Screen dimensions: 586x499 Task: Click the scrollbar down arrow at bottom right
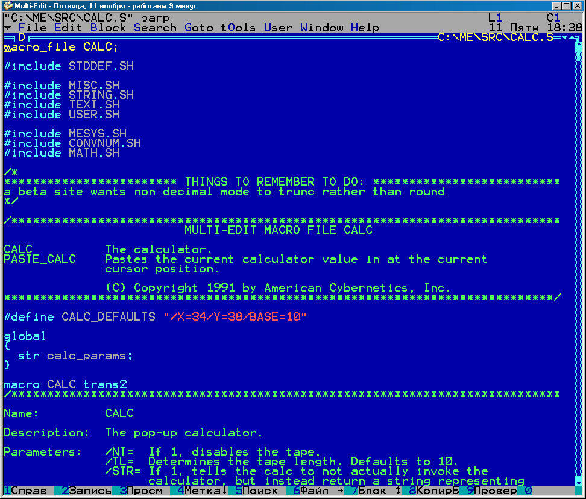point(578,481)
